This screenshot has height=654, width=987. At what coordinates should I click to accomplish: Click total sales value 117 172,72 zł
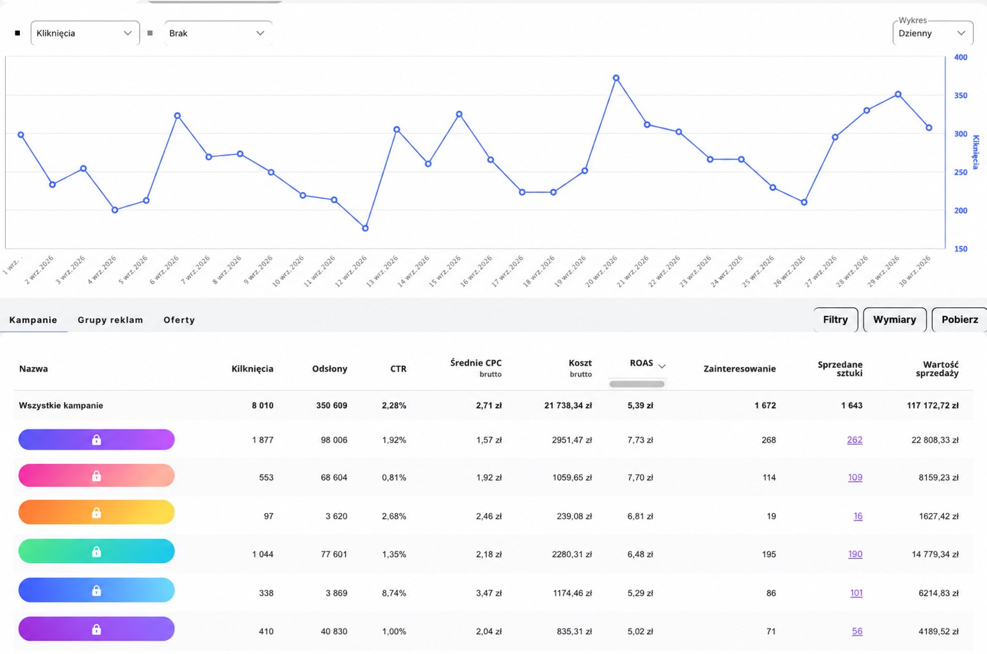pyautogui.click(x=933, y=405)
